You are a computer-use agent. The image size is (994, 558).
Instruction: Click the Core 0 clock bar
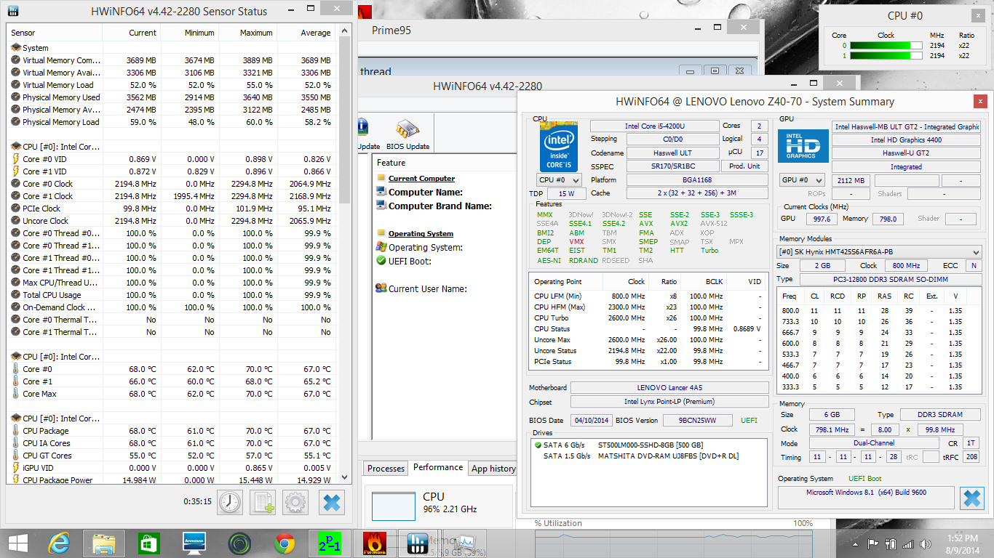pyautogui.click(x=886, y=46)
